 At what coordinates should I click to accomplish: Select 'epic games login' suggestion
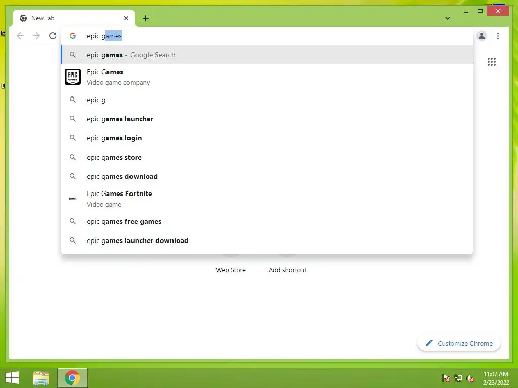[x=267, y=138]
